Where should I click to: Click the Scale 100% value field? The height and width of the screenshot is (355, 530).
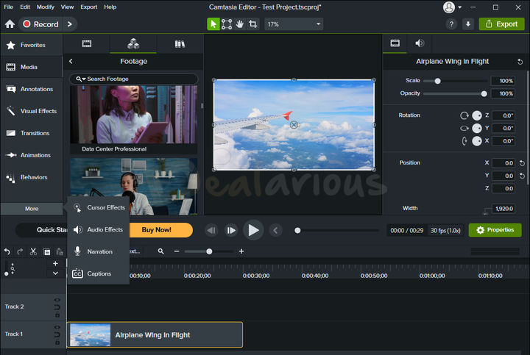[x=503, y=81]
